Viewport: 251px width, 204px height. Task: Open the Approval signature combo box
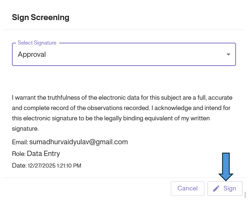click(x=124, y=55)
